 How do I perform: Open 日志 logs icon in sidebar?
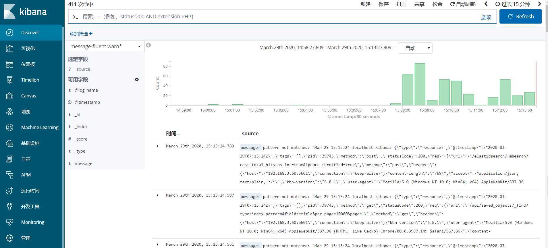[x=9, y=159]
